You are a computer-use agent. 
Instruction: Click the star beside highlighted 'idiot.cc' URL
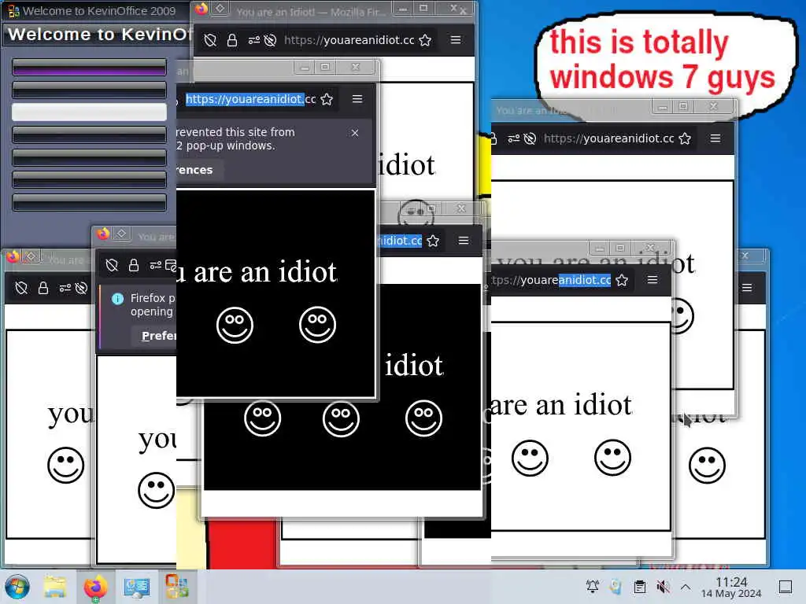click(x=433, y=241)
